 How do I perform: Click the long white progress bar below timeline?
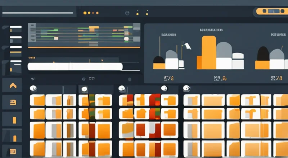click(x=75, y=66)
